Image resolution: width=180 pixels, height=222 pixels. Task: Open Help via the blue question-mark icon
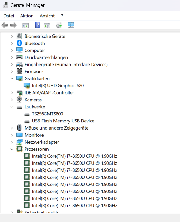(38, 25)
